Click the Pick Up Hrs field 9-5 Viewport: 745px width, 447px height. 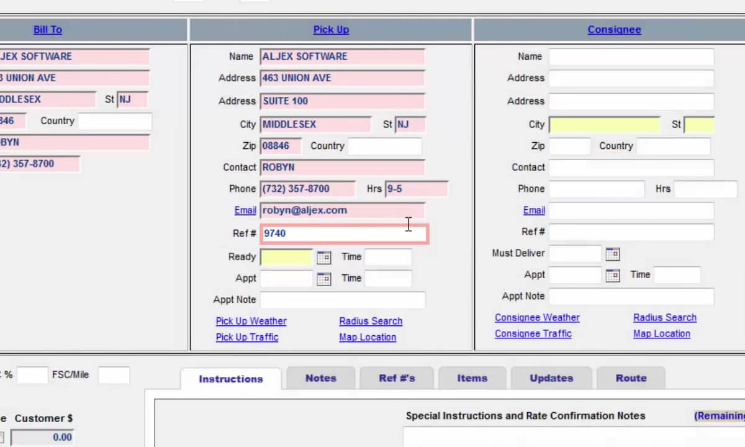pos(417,189)
